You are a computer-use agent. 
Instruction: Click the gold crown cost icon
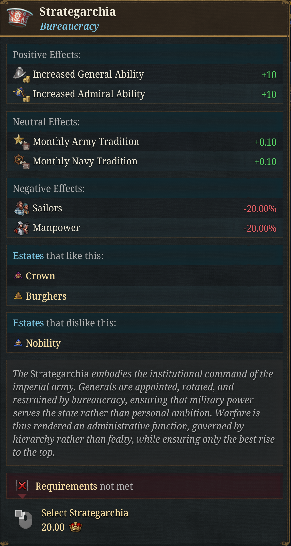pos(76,527)
